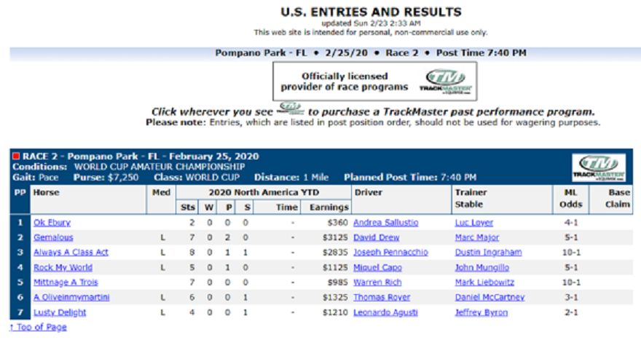Open trainer Luc Loyer link
Image resolution: width=641 pixels, height=348 pixels.
(x=473, y=223)
